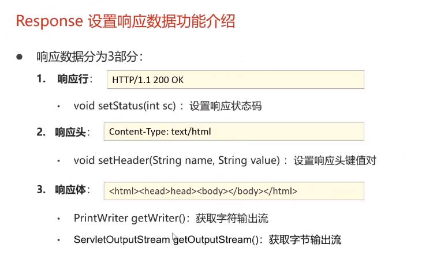The image size is (448, 259).
Task: Click the "设置响应数据功能介绍" title text
Action: [161, 21]
